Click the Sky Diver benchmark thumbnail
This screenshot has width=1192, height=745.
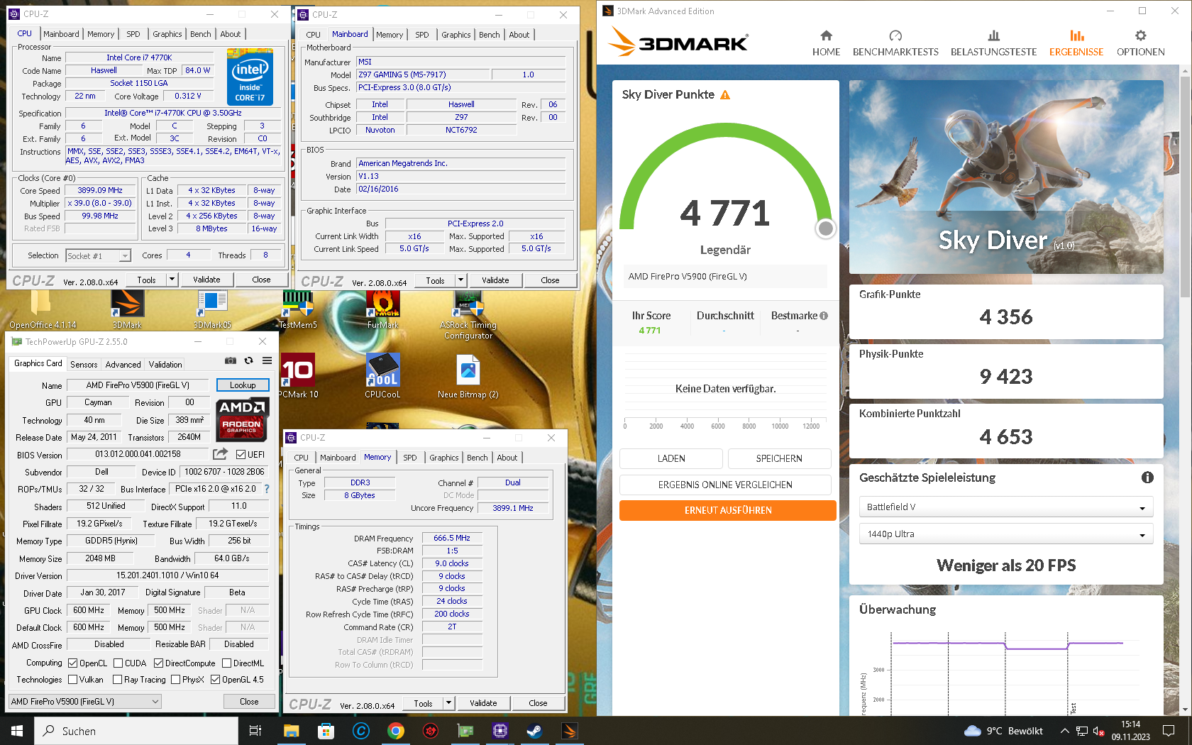tap(1006, 177)
